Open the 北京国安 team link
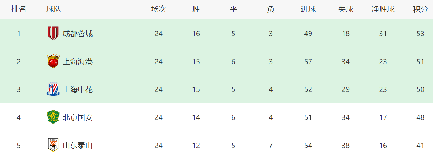The width and height of the screenshot is (433, 159). pos(77,117)
